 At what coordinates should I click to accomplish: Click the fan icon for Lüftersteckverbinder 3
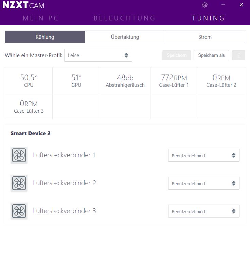click(19, 211)
